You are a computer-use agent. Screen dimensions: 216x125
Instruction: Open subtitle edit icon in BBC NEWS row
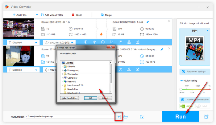click(138, 42)
